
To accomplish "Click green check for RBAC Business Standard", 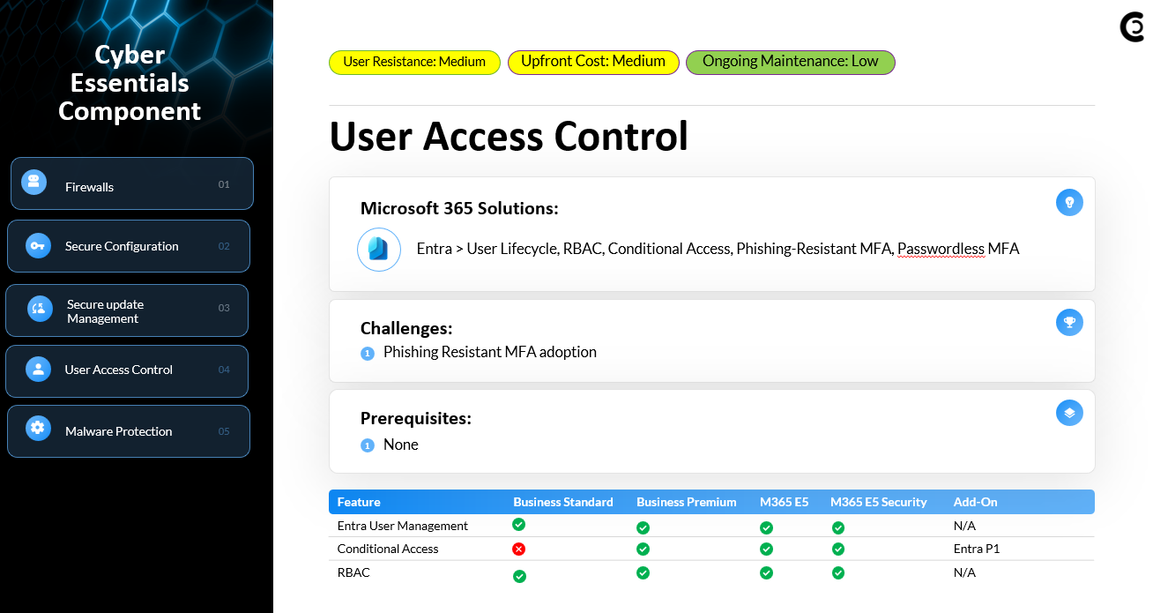I will coord(519,576).
